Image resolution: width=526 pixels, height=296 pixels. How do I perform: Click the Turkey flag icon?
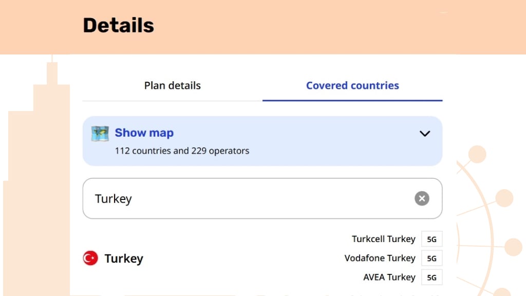(90, 258)
